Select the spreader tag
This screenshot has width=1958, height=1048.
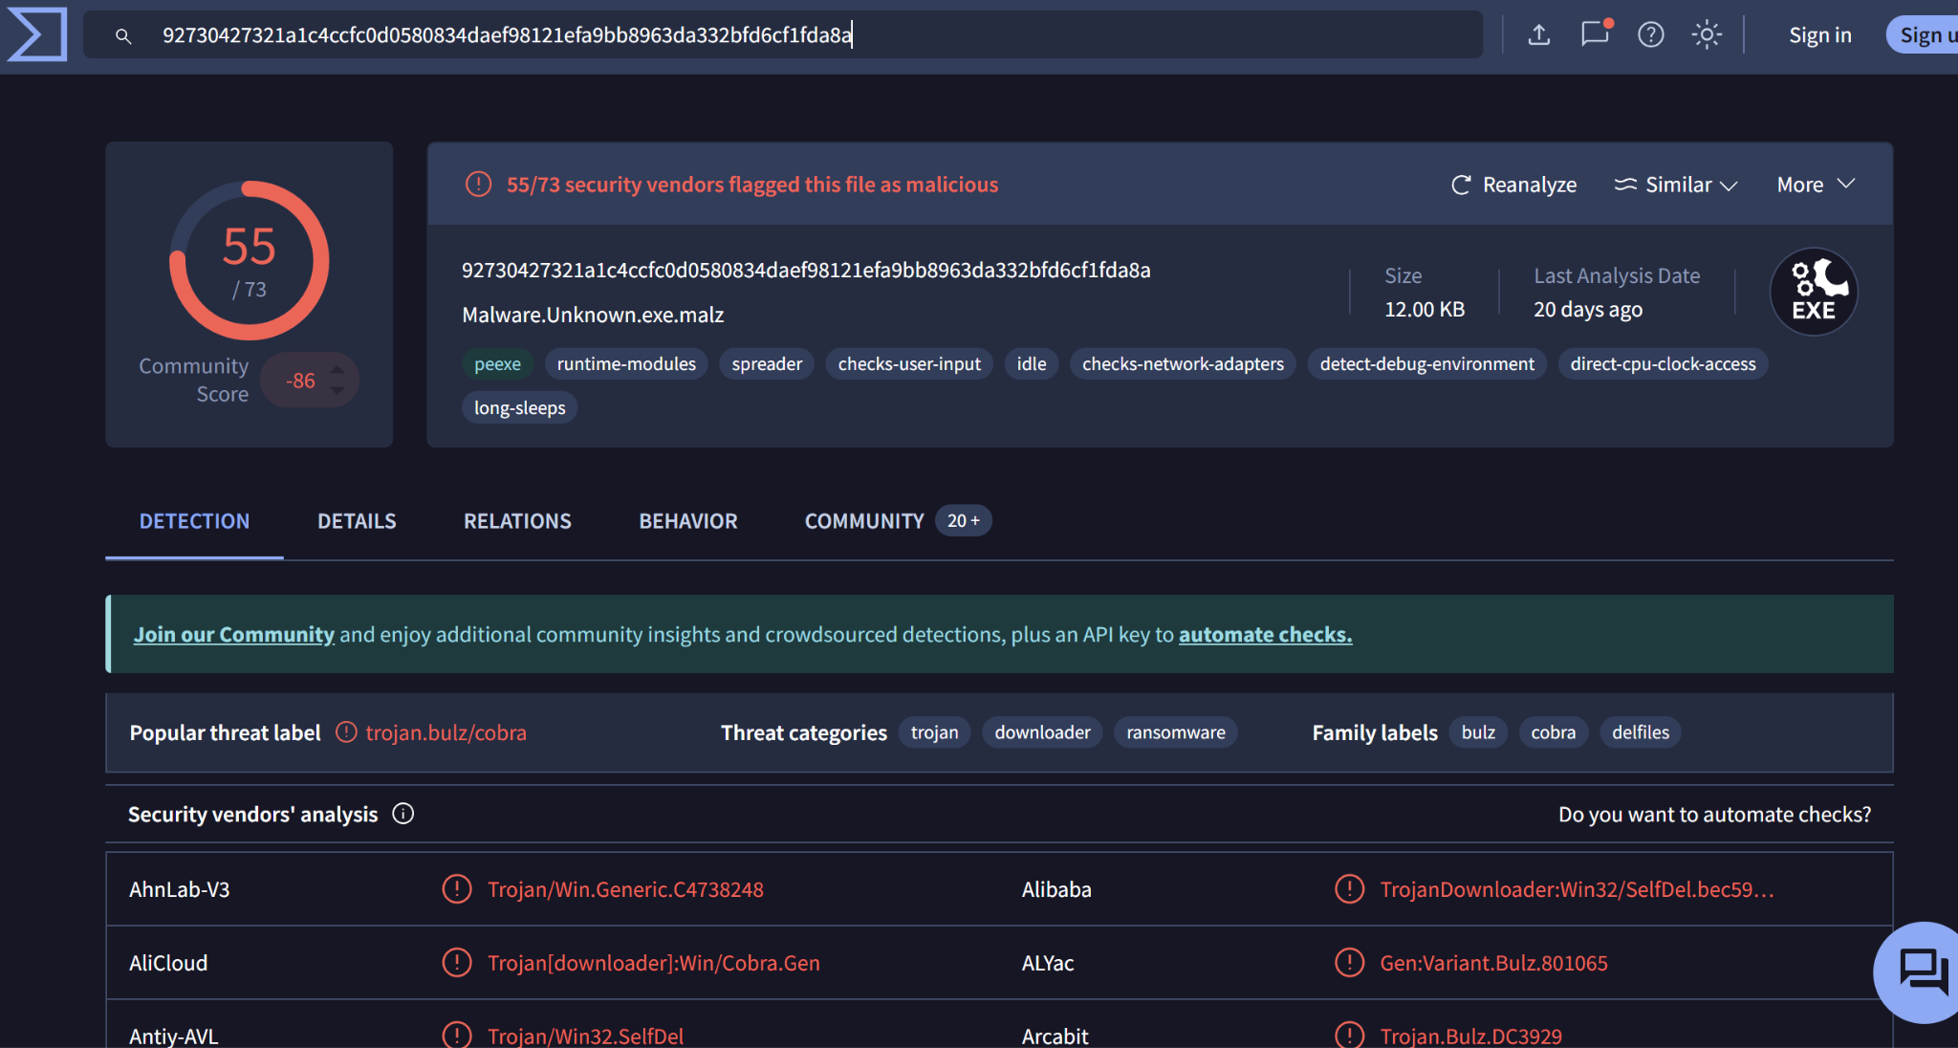[767, 364]
